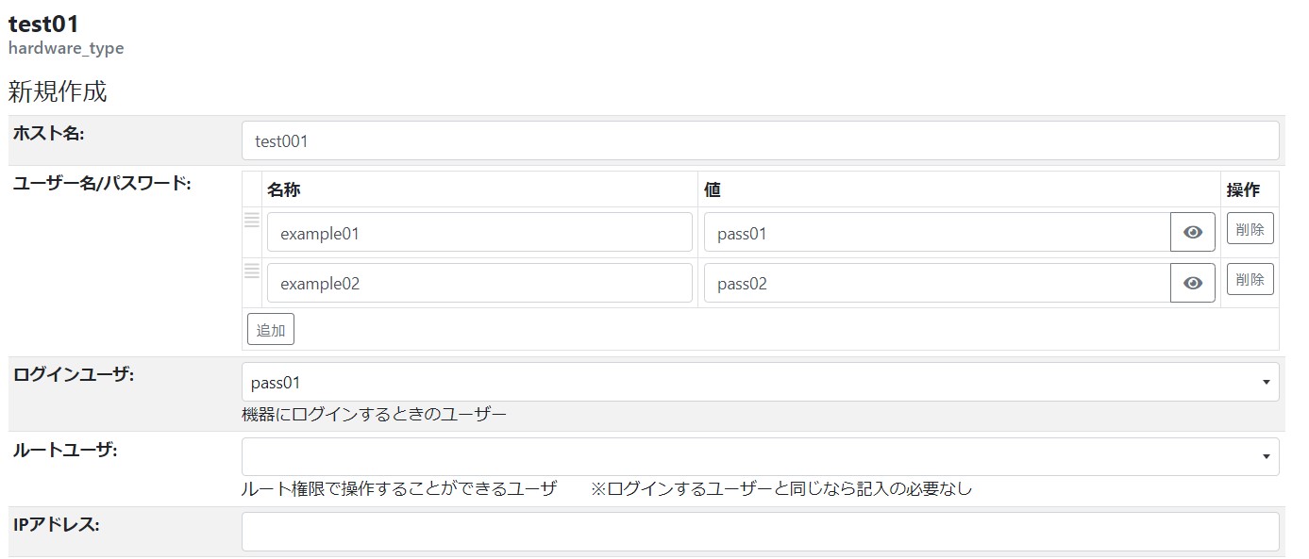Remove the example02 credential row
Image resolution: width=1309 pixels, height=559 pixels.
[x=1250, y=279]
